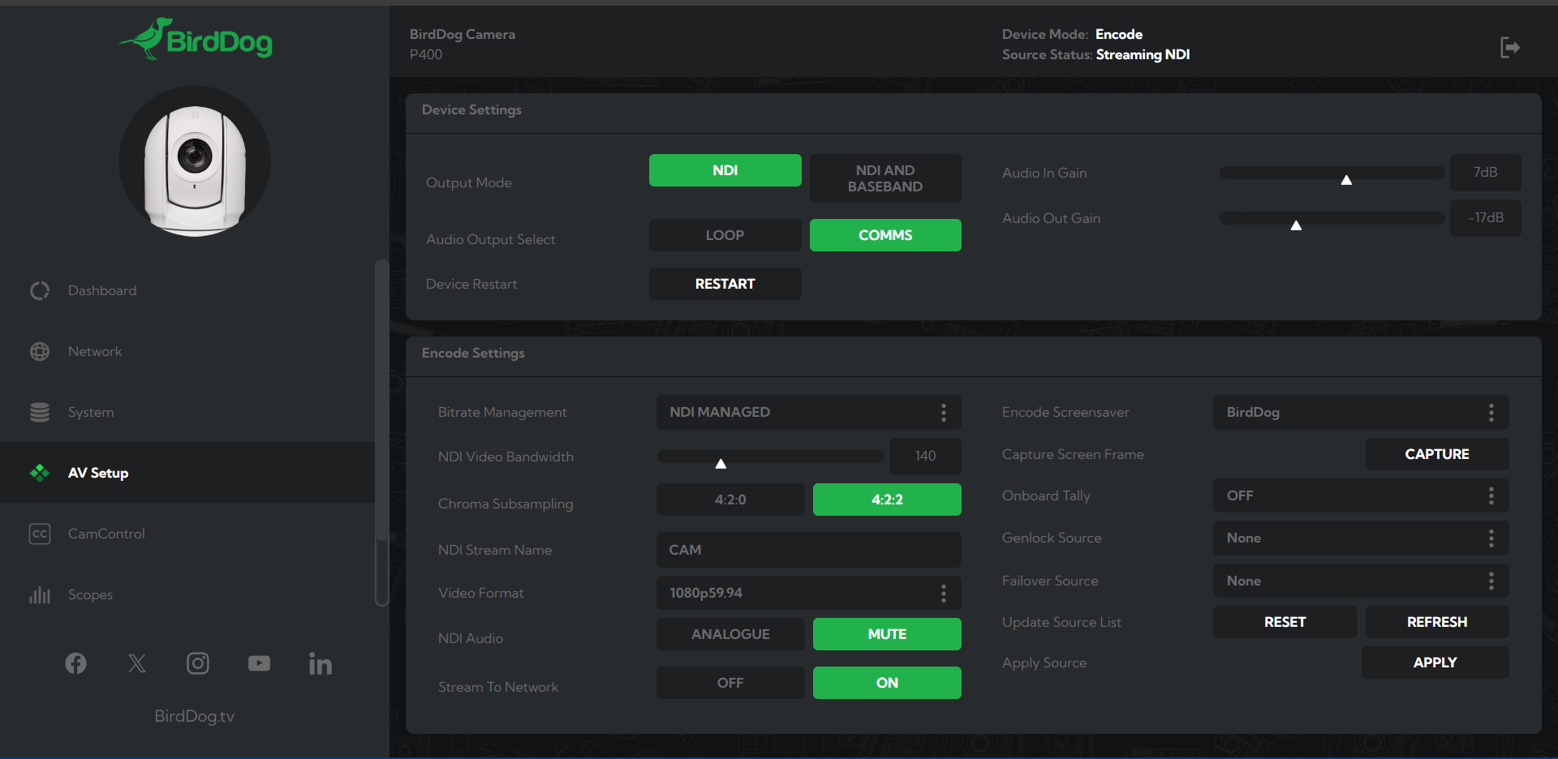Click the P400 camera thumbnail image
1558x759 pixels.
click(195, 161)
